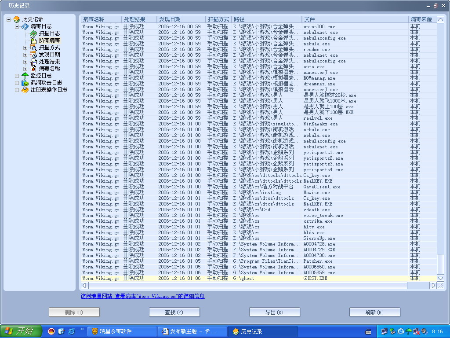
Task: Collapse the 病毒日志 tree node
Action: tap(17, 26)
